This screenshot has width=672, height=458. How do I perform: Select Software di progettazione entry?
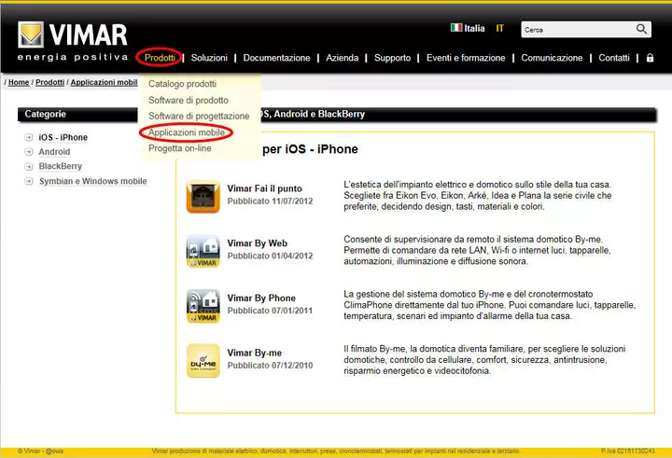tap(199, 116)
